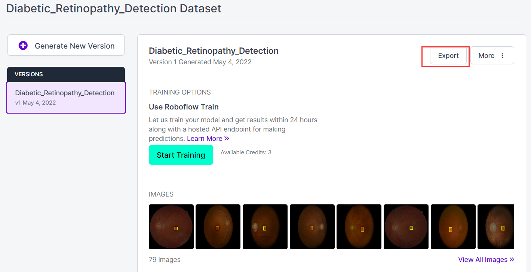531x272 pixels.
Task: Open the More dropdown button
Action: [x=492, y=56]
